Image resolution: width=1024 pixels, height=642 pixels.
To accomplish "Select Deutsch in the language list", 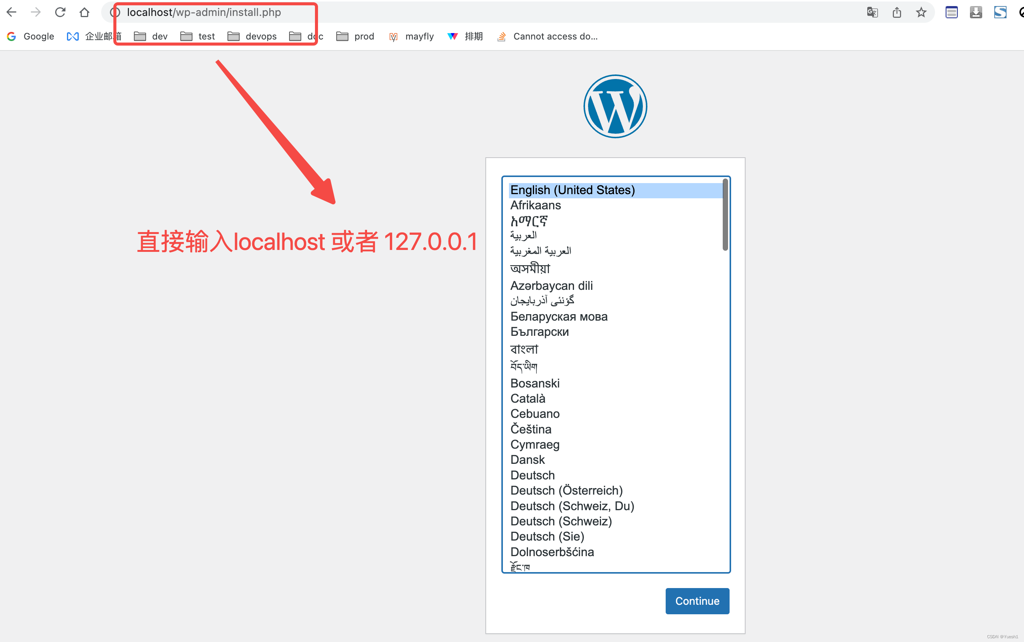I will 615,475.
